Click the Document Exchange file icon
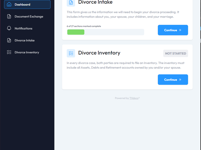 click(9, 16)
